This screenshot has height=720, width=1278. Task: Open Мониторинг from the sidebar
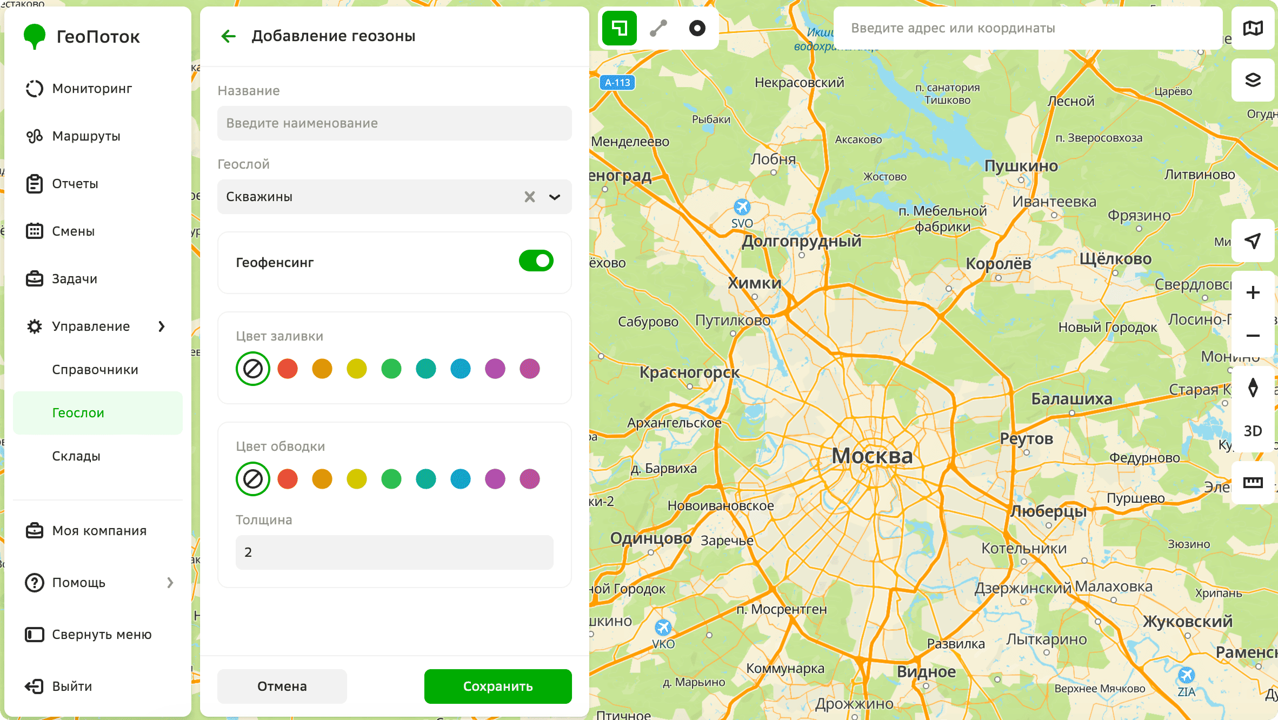(97, 89)
